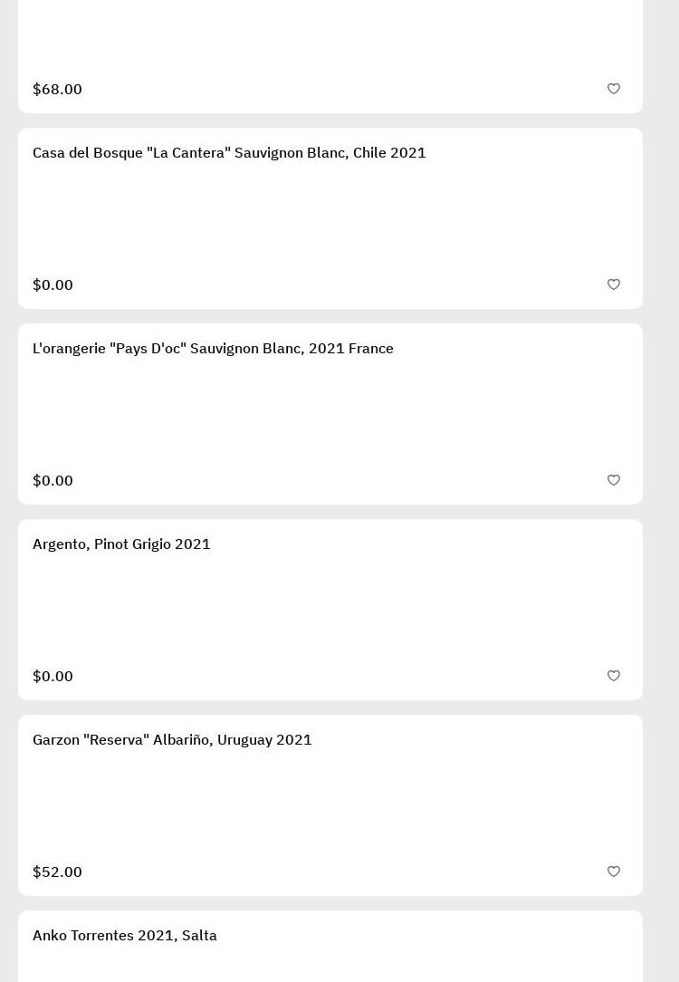
Task: Select L'orangerie "Pays D'oc" Sauvignon Blanc title
Action: tap(213, 349)
